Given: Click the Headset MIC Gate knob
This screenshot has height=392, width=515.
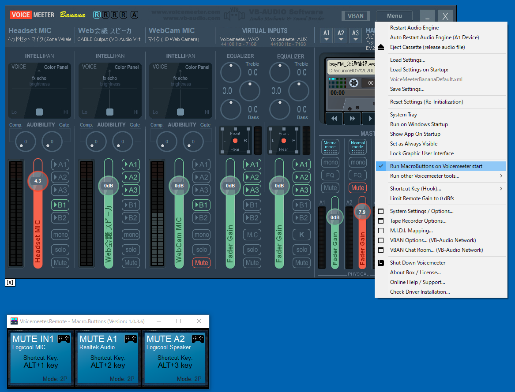Looking at the screenshot, I should coord(52,142).
